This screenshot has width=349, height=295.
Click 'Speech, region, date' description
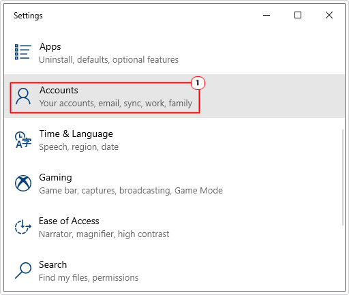(x=78, y=147)
